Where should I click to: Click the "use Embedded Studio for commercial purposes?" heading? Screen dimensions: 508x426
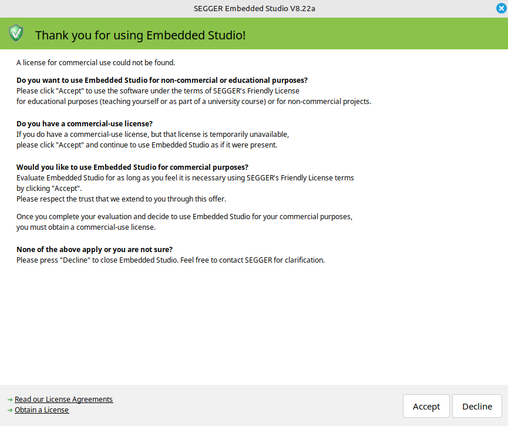point(132,167)
